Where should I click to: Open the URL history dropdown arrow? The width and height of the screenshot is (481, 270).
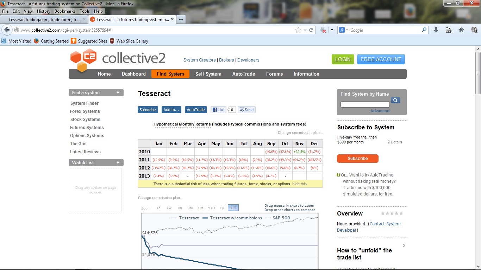tap(305, 30)
